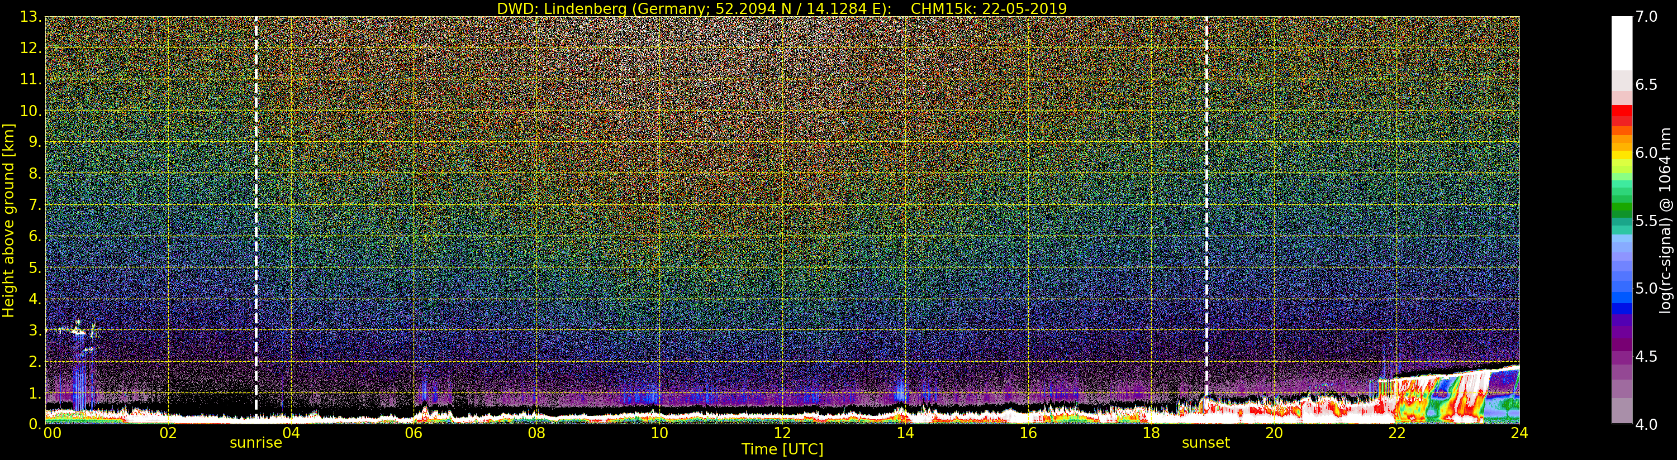Pick the white top band of the colorbar
This screenshot has width=1677, height=460.
tap(1622, 43)
